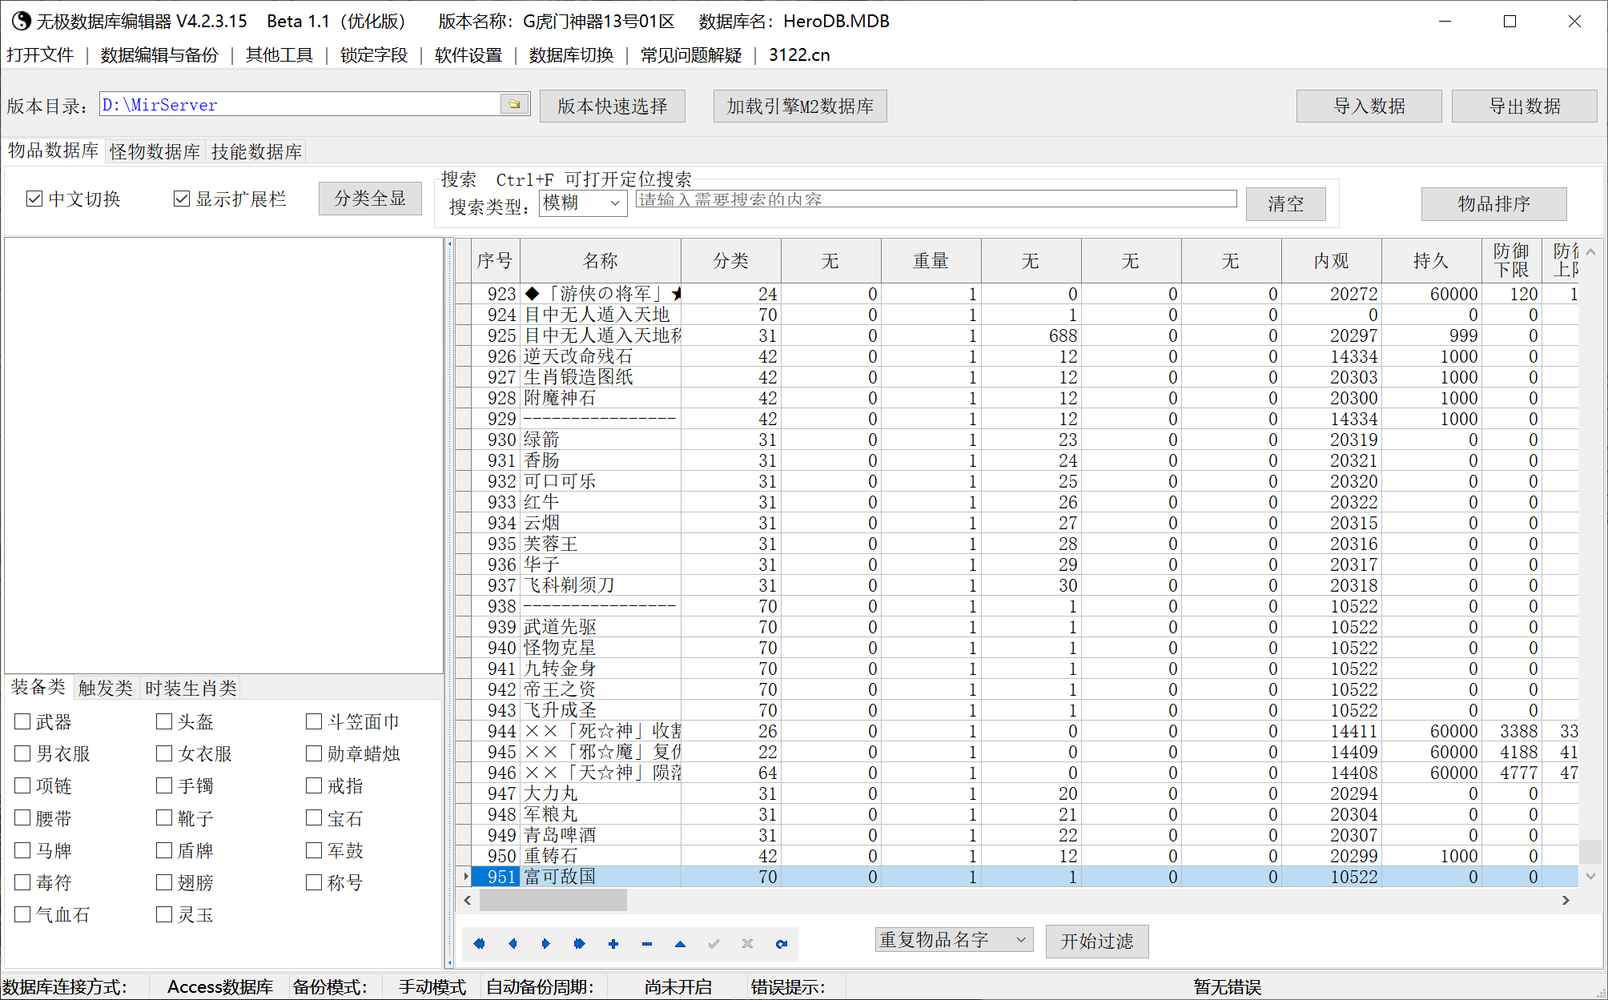Check the 手镯 checkbox

(164, 786)
